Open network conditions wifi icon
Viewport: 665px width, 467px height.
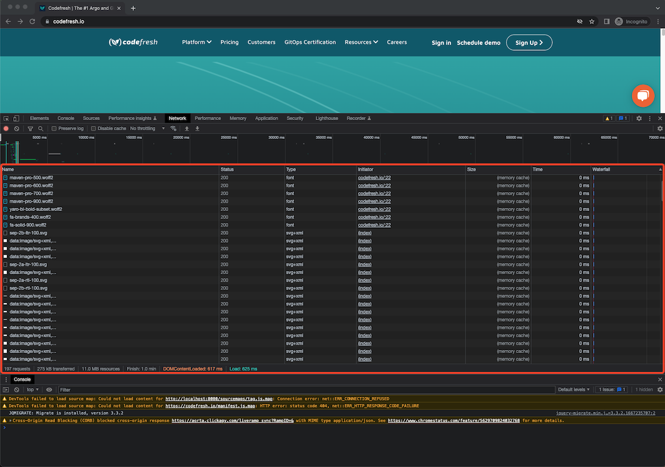(173, 128)
